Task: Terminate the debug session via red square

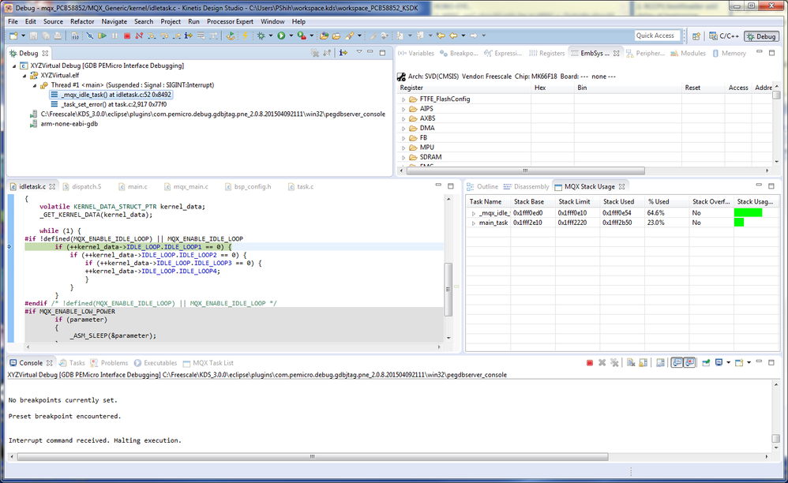Action: [x=127, y=36]
